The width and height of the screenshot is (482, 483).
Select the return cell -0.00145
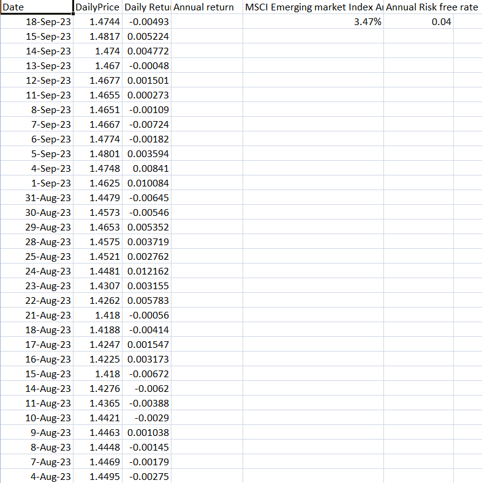[x=146, y=448]
